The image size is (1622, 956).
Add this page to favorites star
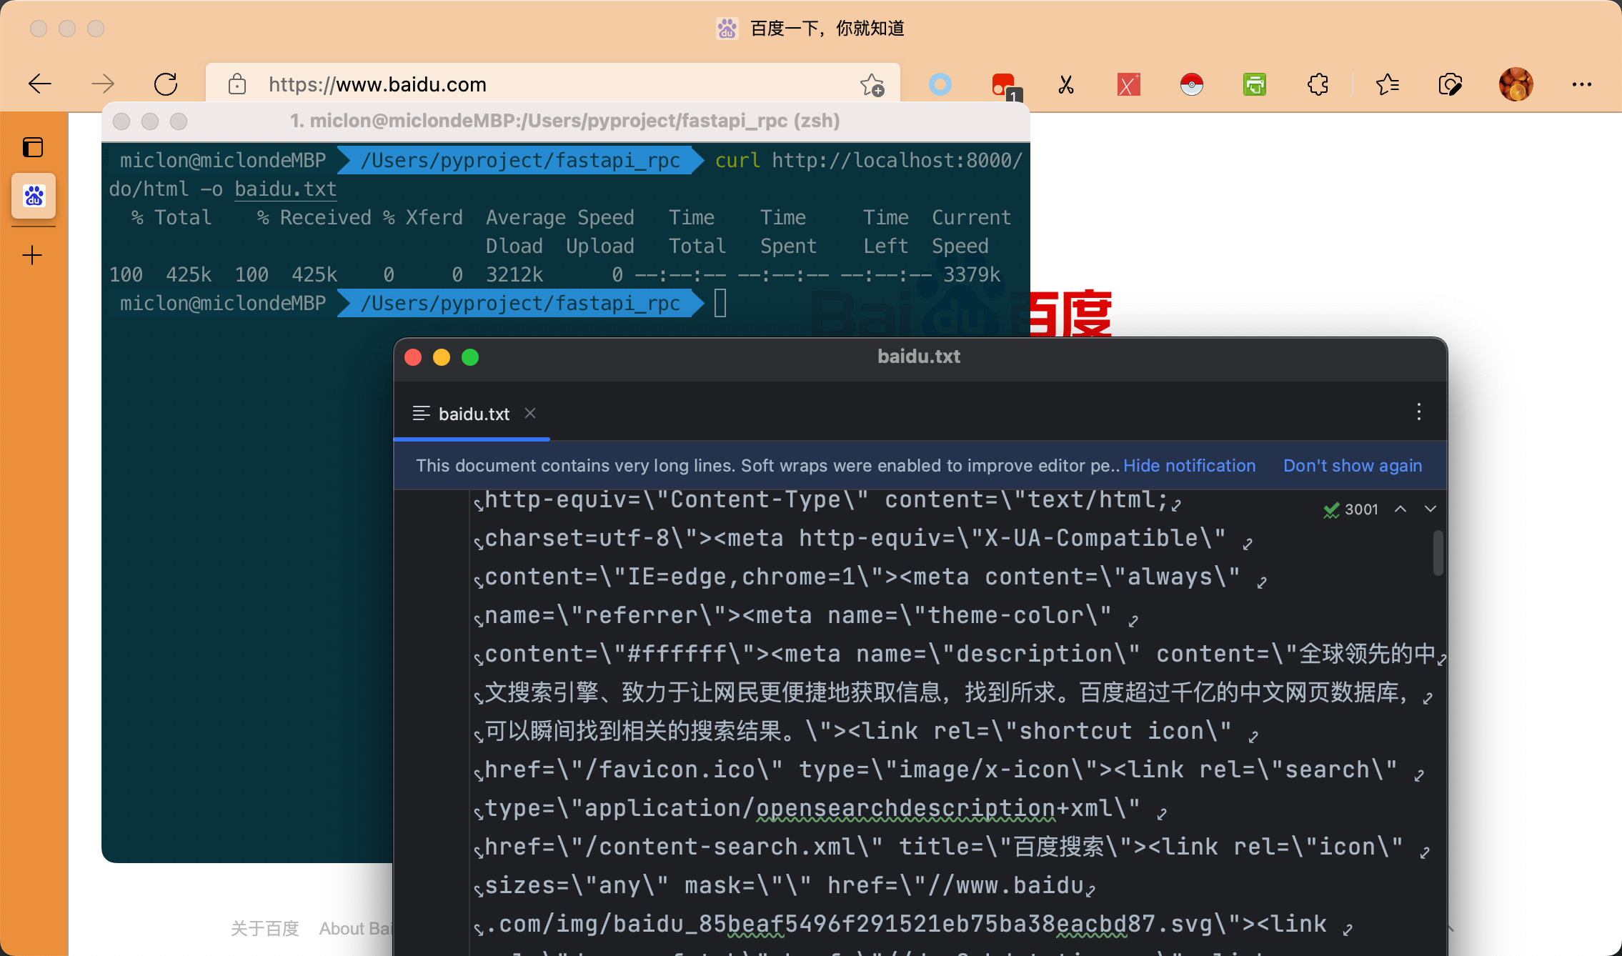[872, 85]
